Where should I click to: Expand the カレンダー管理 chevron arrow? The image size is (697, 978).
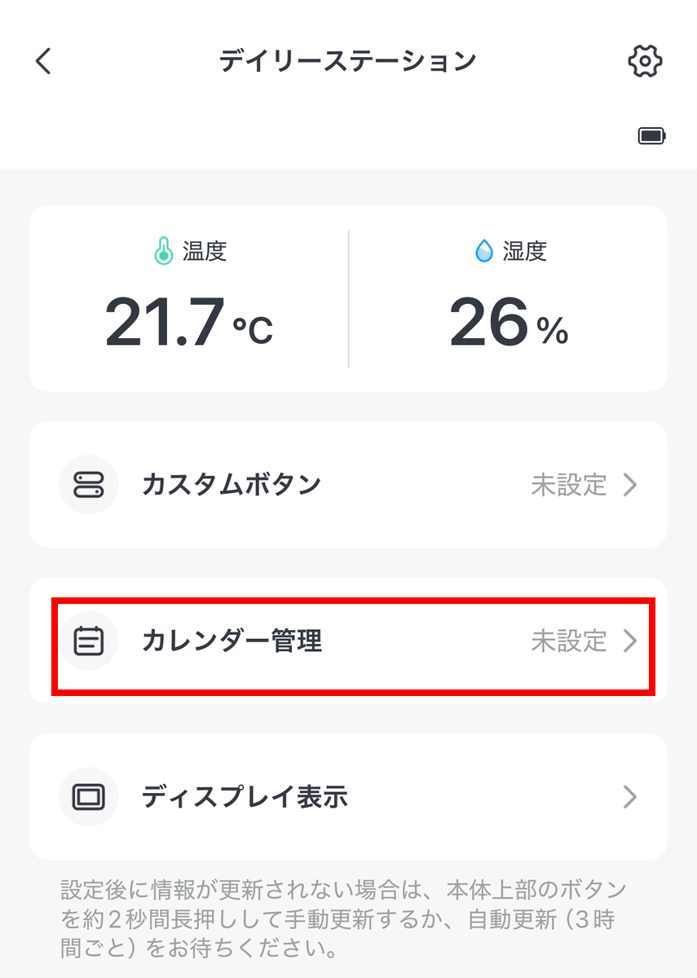coord(629,641)
